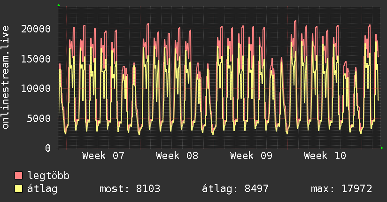Click the legtöbb legend text
387x202 pixels.
click(x=49, y=176)
